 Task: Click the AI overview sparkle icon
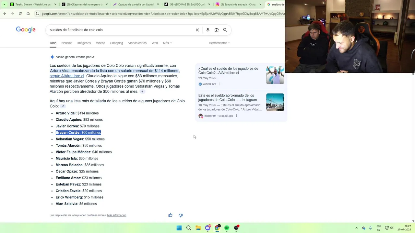52,57
